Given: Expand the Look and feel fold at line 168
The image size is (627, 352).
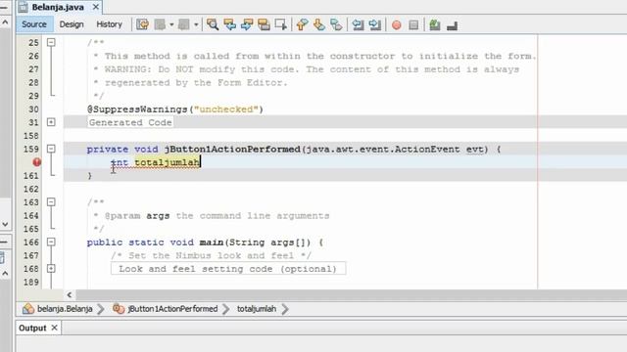Looking at the screenshot, I should (x=51, y=269).
